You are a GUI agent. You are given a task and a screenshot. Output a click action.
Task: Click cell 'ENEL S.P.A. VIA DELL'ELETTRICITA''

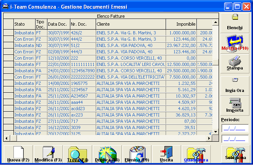(131, 77)
